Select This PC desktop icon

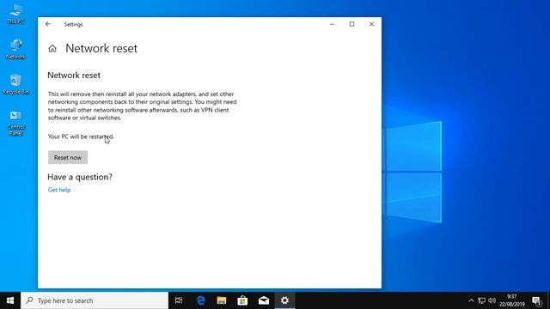pos(15,14)
